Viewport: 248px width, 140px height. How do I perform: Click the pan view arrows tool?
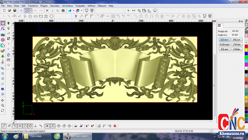[3, 100]
